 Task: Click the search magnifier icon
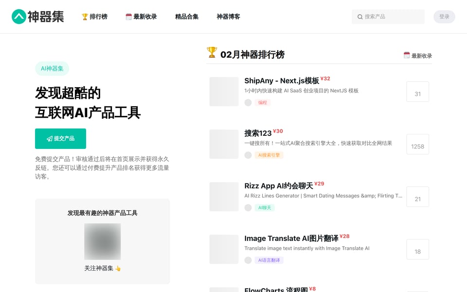point(360,17)
